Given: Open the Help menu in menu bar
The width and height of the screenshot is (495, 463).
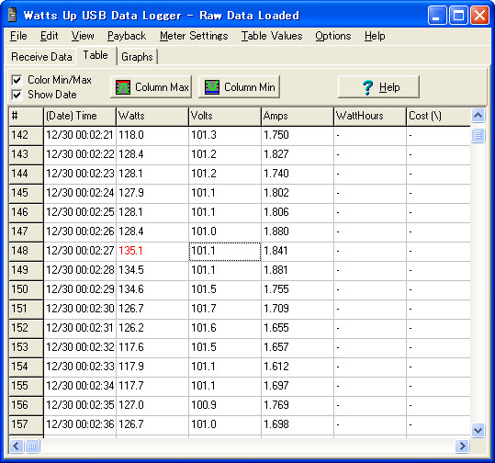Looking at the screenshot, I should pos(375,36).
